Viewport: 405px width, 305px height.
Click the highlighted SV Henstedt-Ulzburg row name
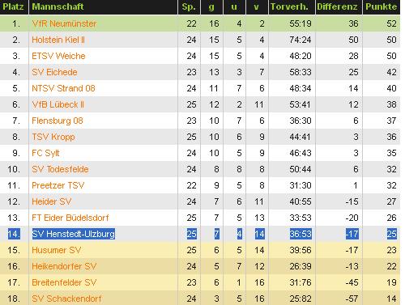(x=74, y=234)
